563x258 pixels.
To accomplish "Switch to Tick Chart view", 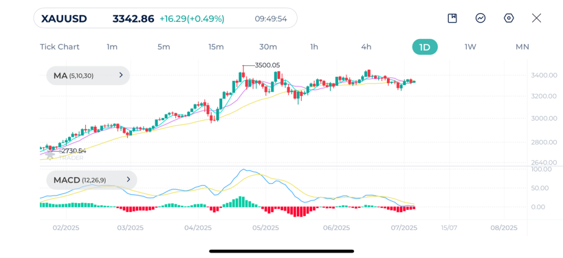I will pos(59,47).
